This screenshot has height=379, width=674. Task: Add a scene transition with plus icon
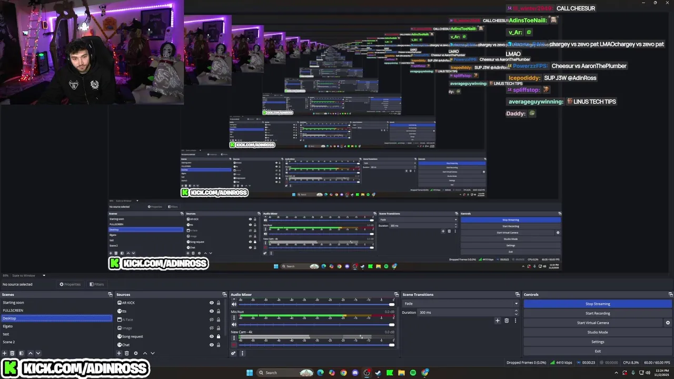click(497, 321)
